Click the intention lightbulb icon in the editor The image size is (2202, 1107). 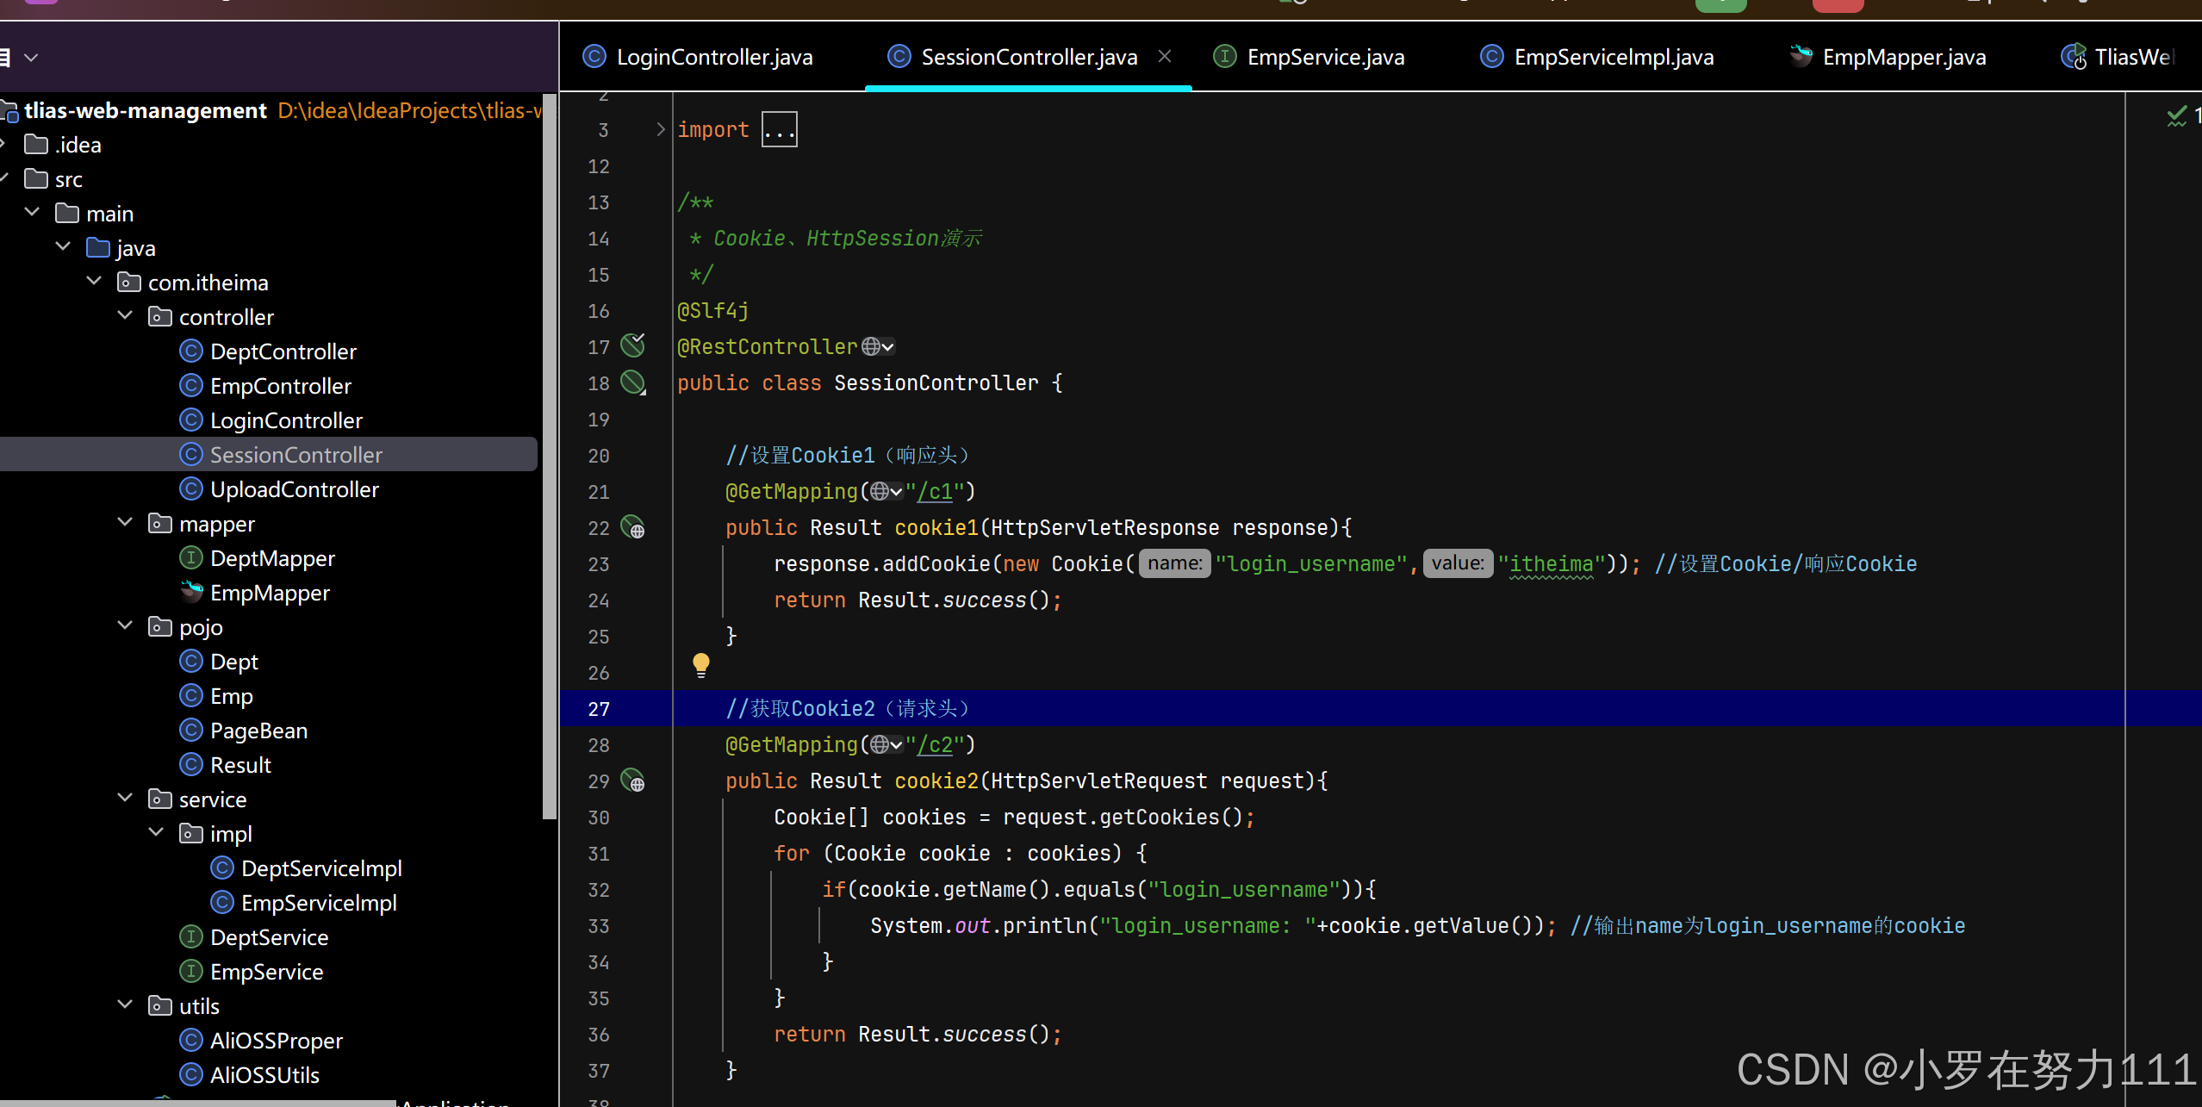pos(700,664)
